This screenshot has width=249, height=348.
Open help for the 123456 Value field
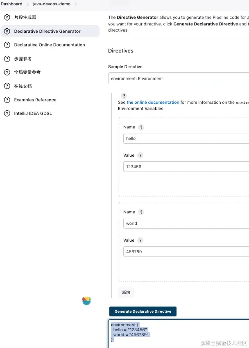140,156
